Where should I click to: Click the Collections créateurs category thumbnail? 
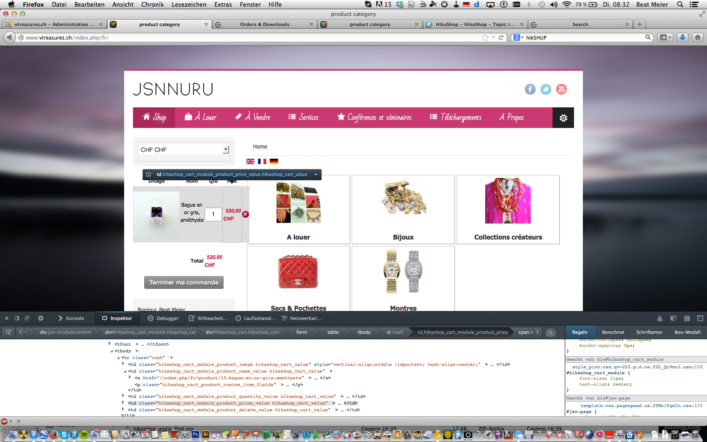click(508, 200)
